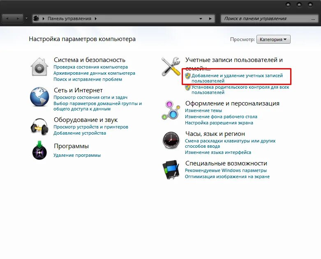Click the shield icon beside adding user accounts

188,76
